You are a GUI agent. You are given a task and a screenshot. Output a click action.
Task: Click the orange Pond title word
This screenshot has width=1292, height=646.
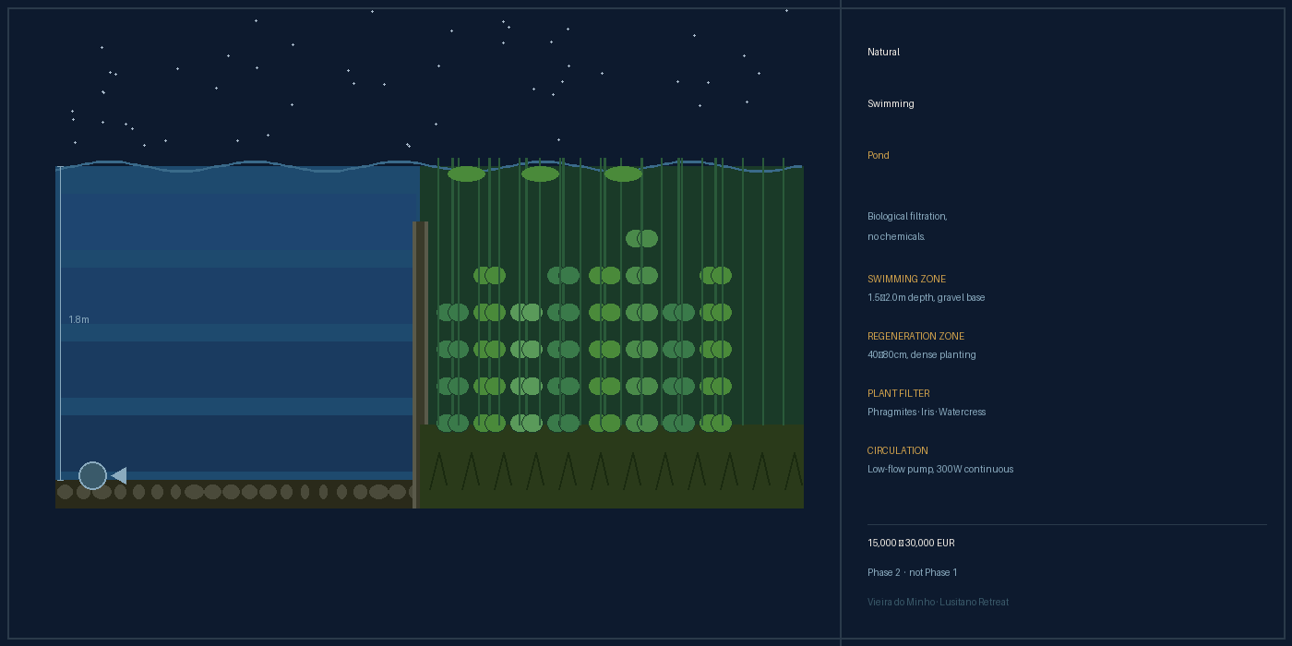pyautogui.click(x=878, y=155)
